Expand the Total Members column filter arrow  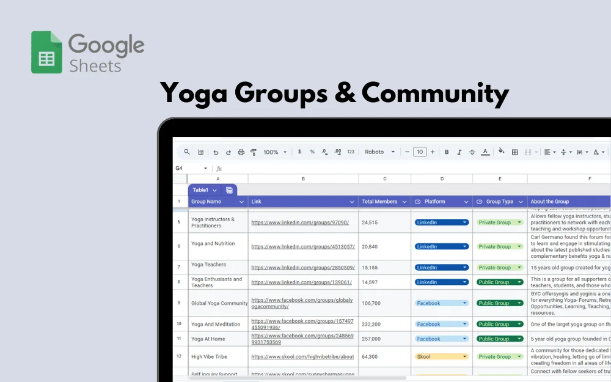(404, 202)
